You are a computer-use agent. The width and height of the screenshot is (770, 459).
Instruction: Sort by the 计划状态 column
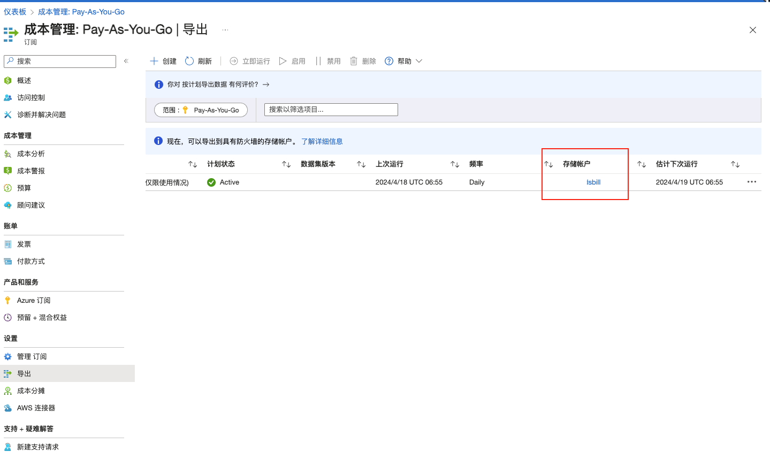pos(221,164)
